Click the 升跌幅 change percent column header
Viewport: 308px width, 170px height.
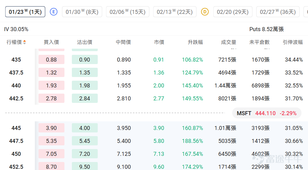tap(195, 42)
